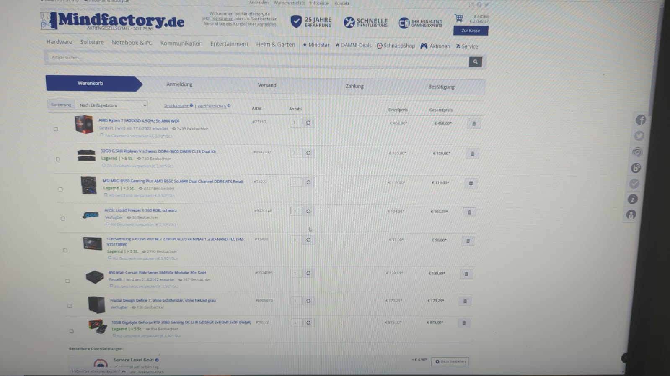This screenshot has height=376, width=670.
Task: Tick checkbox for Arctic Liquid Freezer II
Action: 63,219
